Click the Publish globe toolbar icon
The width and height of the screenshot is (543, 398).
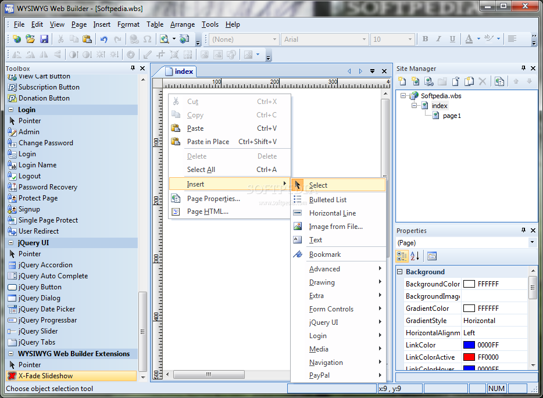pos(184,39)
